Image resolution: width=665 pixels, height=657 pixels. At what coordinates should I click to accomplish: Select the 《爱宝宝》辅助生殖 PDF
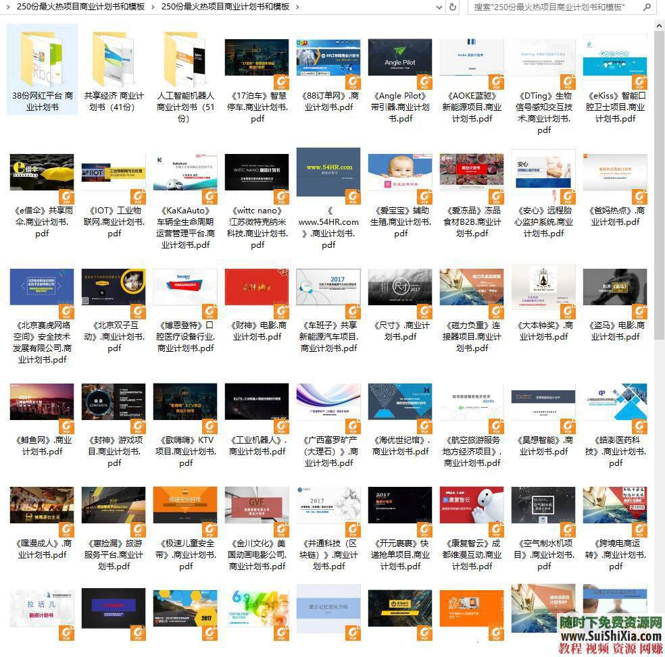tap(400, 196)
